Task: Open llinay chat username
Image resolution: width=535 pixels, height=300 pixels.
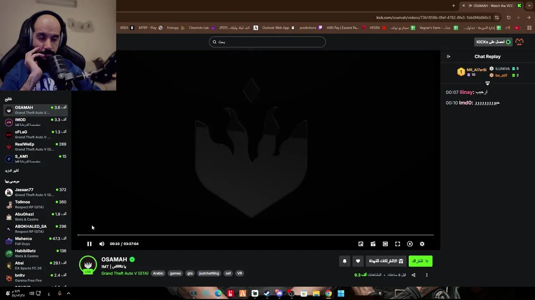Action: 466,92
